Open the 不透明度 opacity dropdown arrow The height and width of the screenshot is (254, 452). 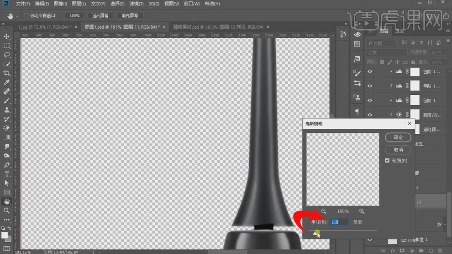coord(447,53)
